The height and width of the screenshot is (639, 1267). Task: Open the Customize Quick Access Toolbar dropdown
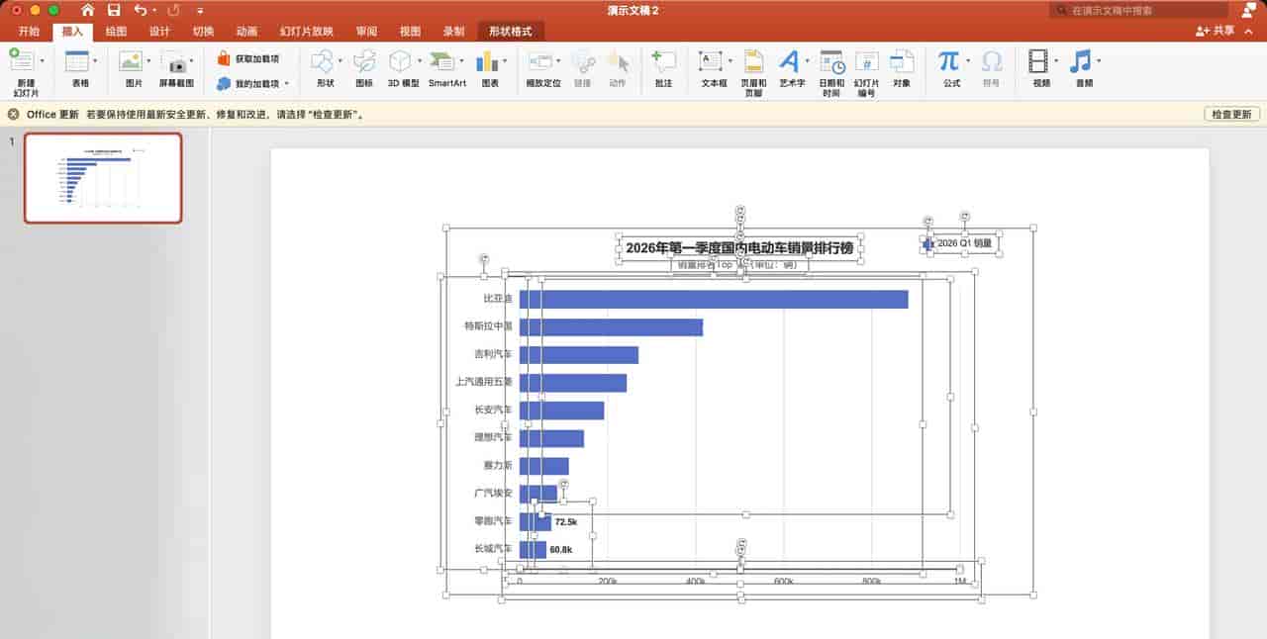[200, 10]
